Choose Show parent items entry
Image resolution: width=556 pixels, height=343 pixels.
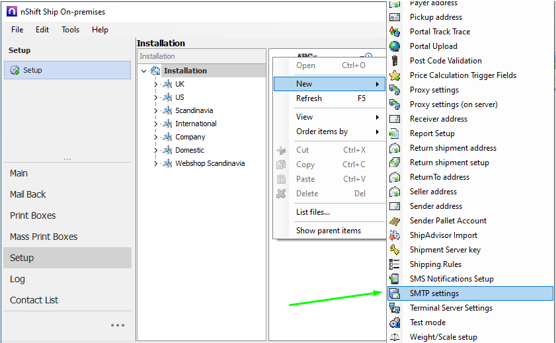(329, 231)
